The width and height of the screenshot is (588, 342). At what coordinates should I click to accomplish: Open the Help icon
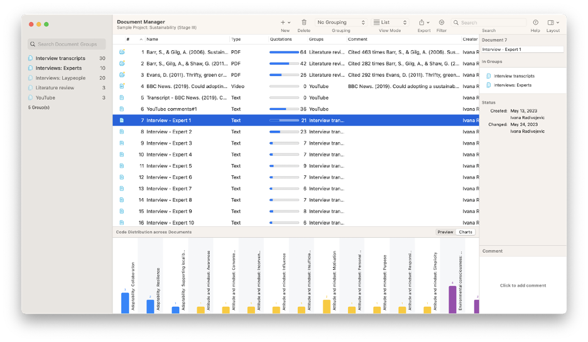pos(535,23)
